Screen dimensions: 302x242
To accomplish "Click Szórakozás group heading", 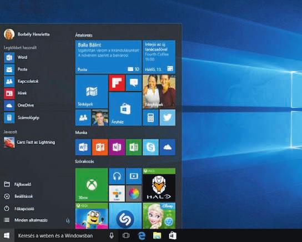I will tap(84, 162).
